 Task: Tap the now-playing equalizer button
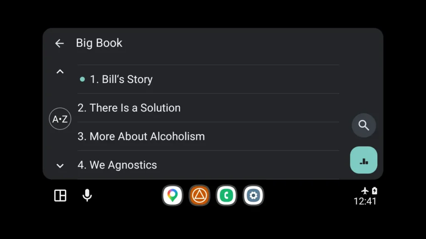click(364, 160)
